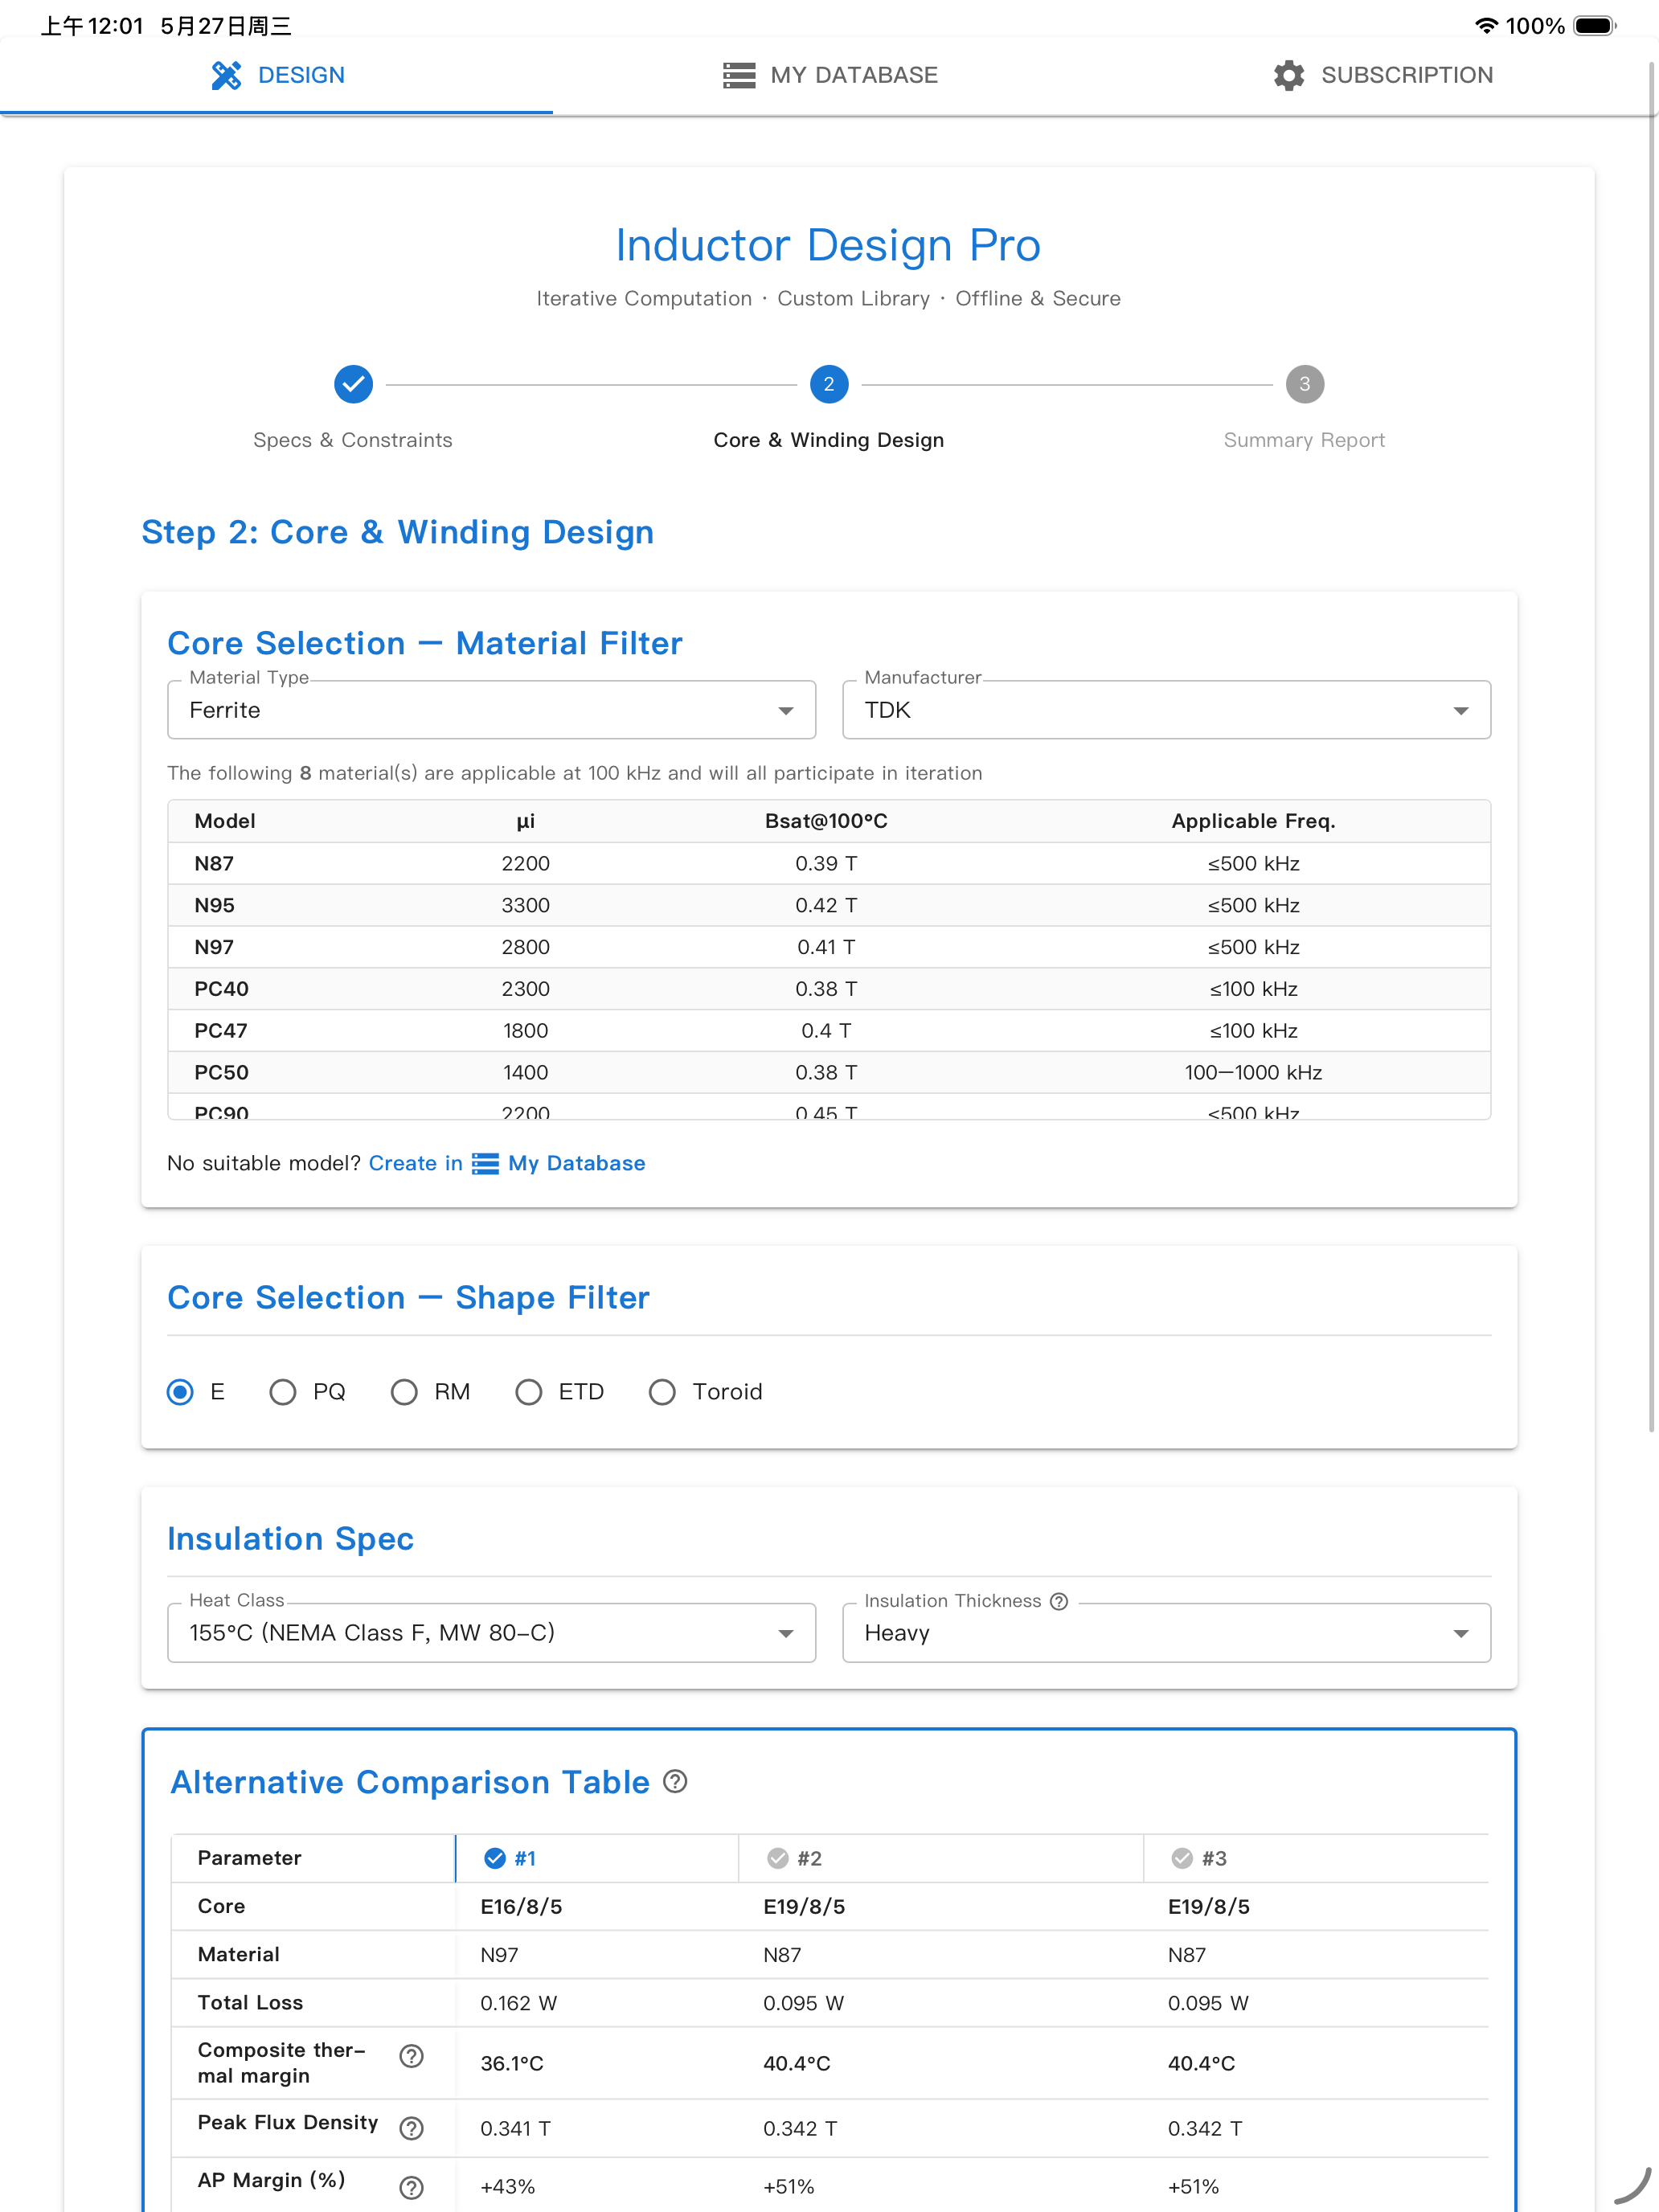The height and width of the screenshot is (2212, 1659).
Task: Open the Material Type dropdown
Action: click(x=491, y=710)
